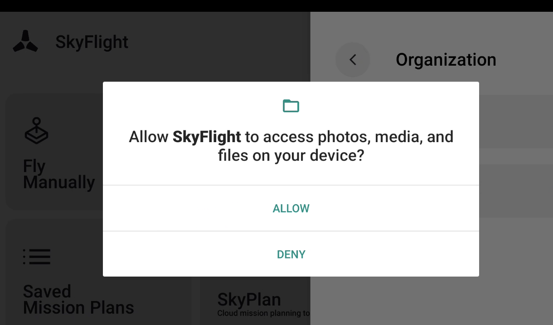
Task: Click the dimmed area below the Organization rows
Action: coord(432,301)
